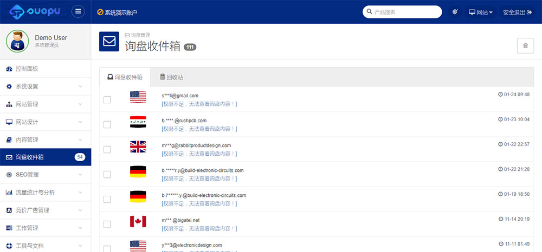Open the 网站 dropdown in header
Image resolution: width=542 pixels, height=252 pixels.
coord(480,12)
